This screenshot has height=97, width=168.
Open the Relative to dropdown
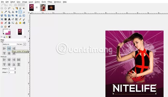tap(14, 44)
